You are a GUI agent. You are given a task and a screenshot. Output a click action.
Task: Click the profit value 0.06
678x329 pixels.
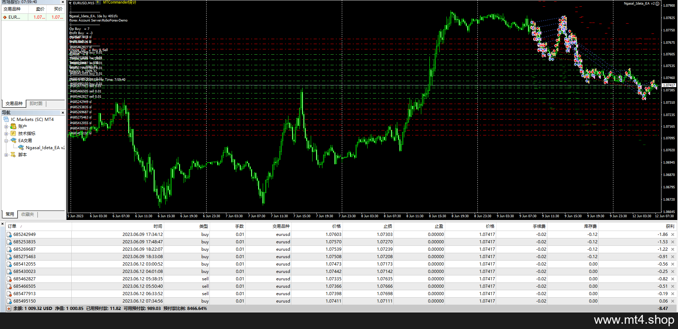click(x=663, y=301)
